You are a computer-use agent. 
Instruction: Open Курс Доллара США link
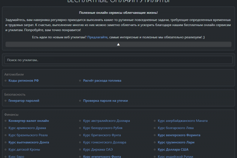click(x=173, y=150)
